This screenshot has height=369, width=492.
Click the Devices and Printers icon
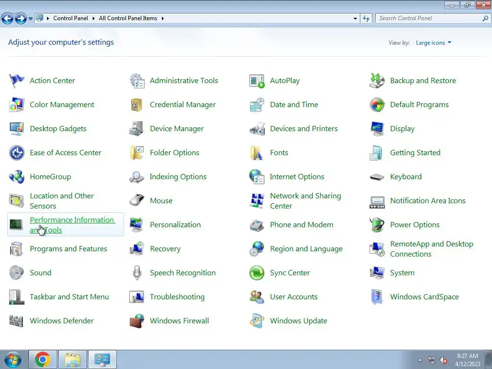pos(257,129)
